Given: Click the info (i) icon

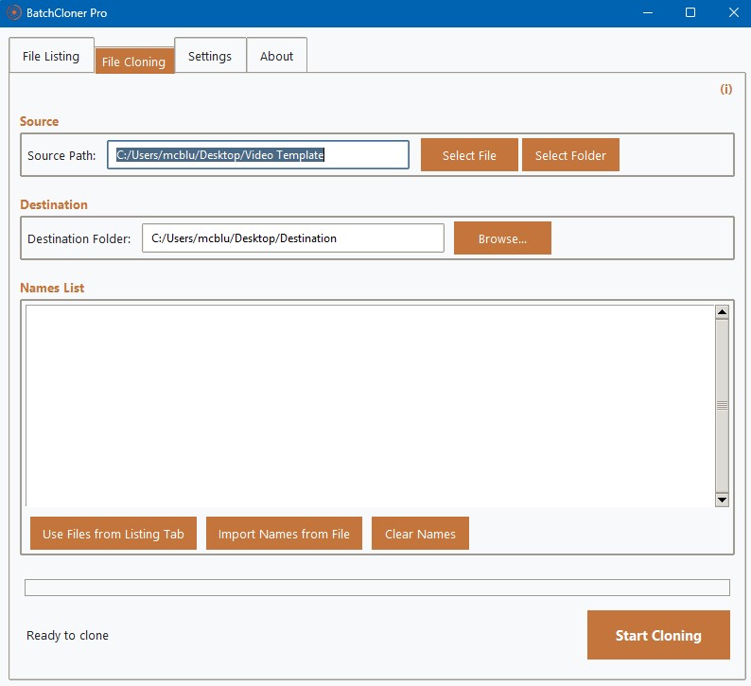Looking at the screenshot, I should click(726, 89).
